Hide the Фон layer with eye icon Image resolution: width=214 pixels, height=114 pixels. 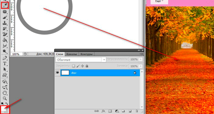tap(57, 73)
